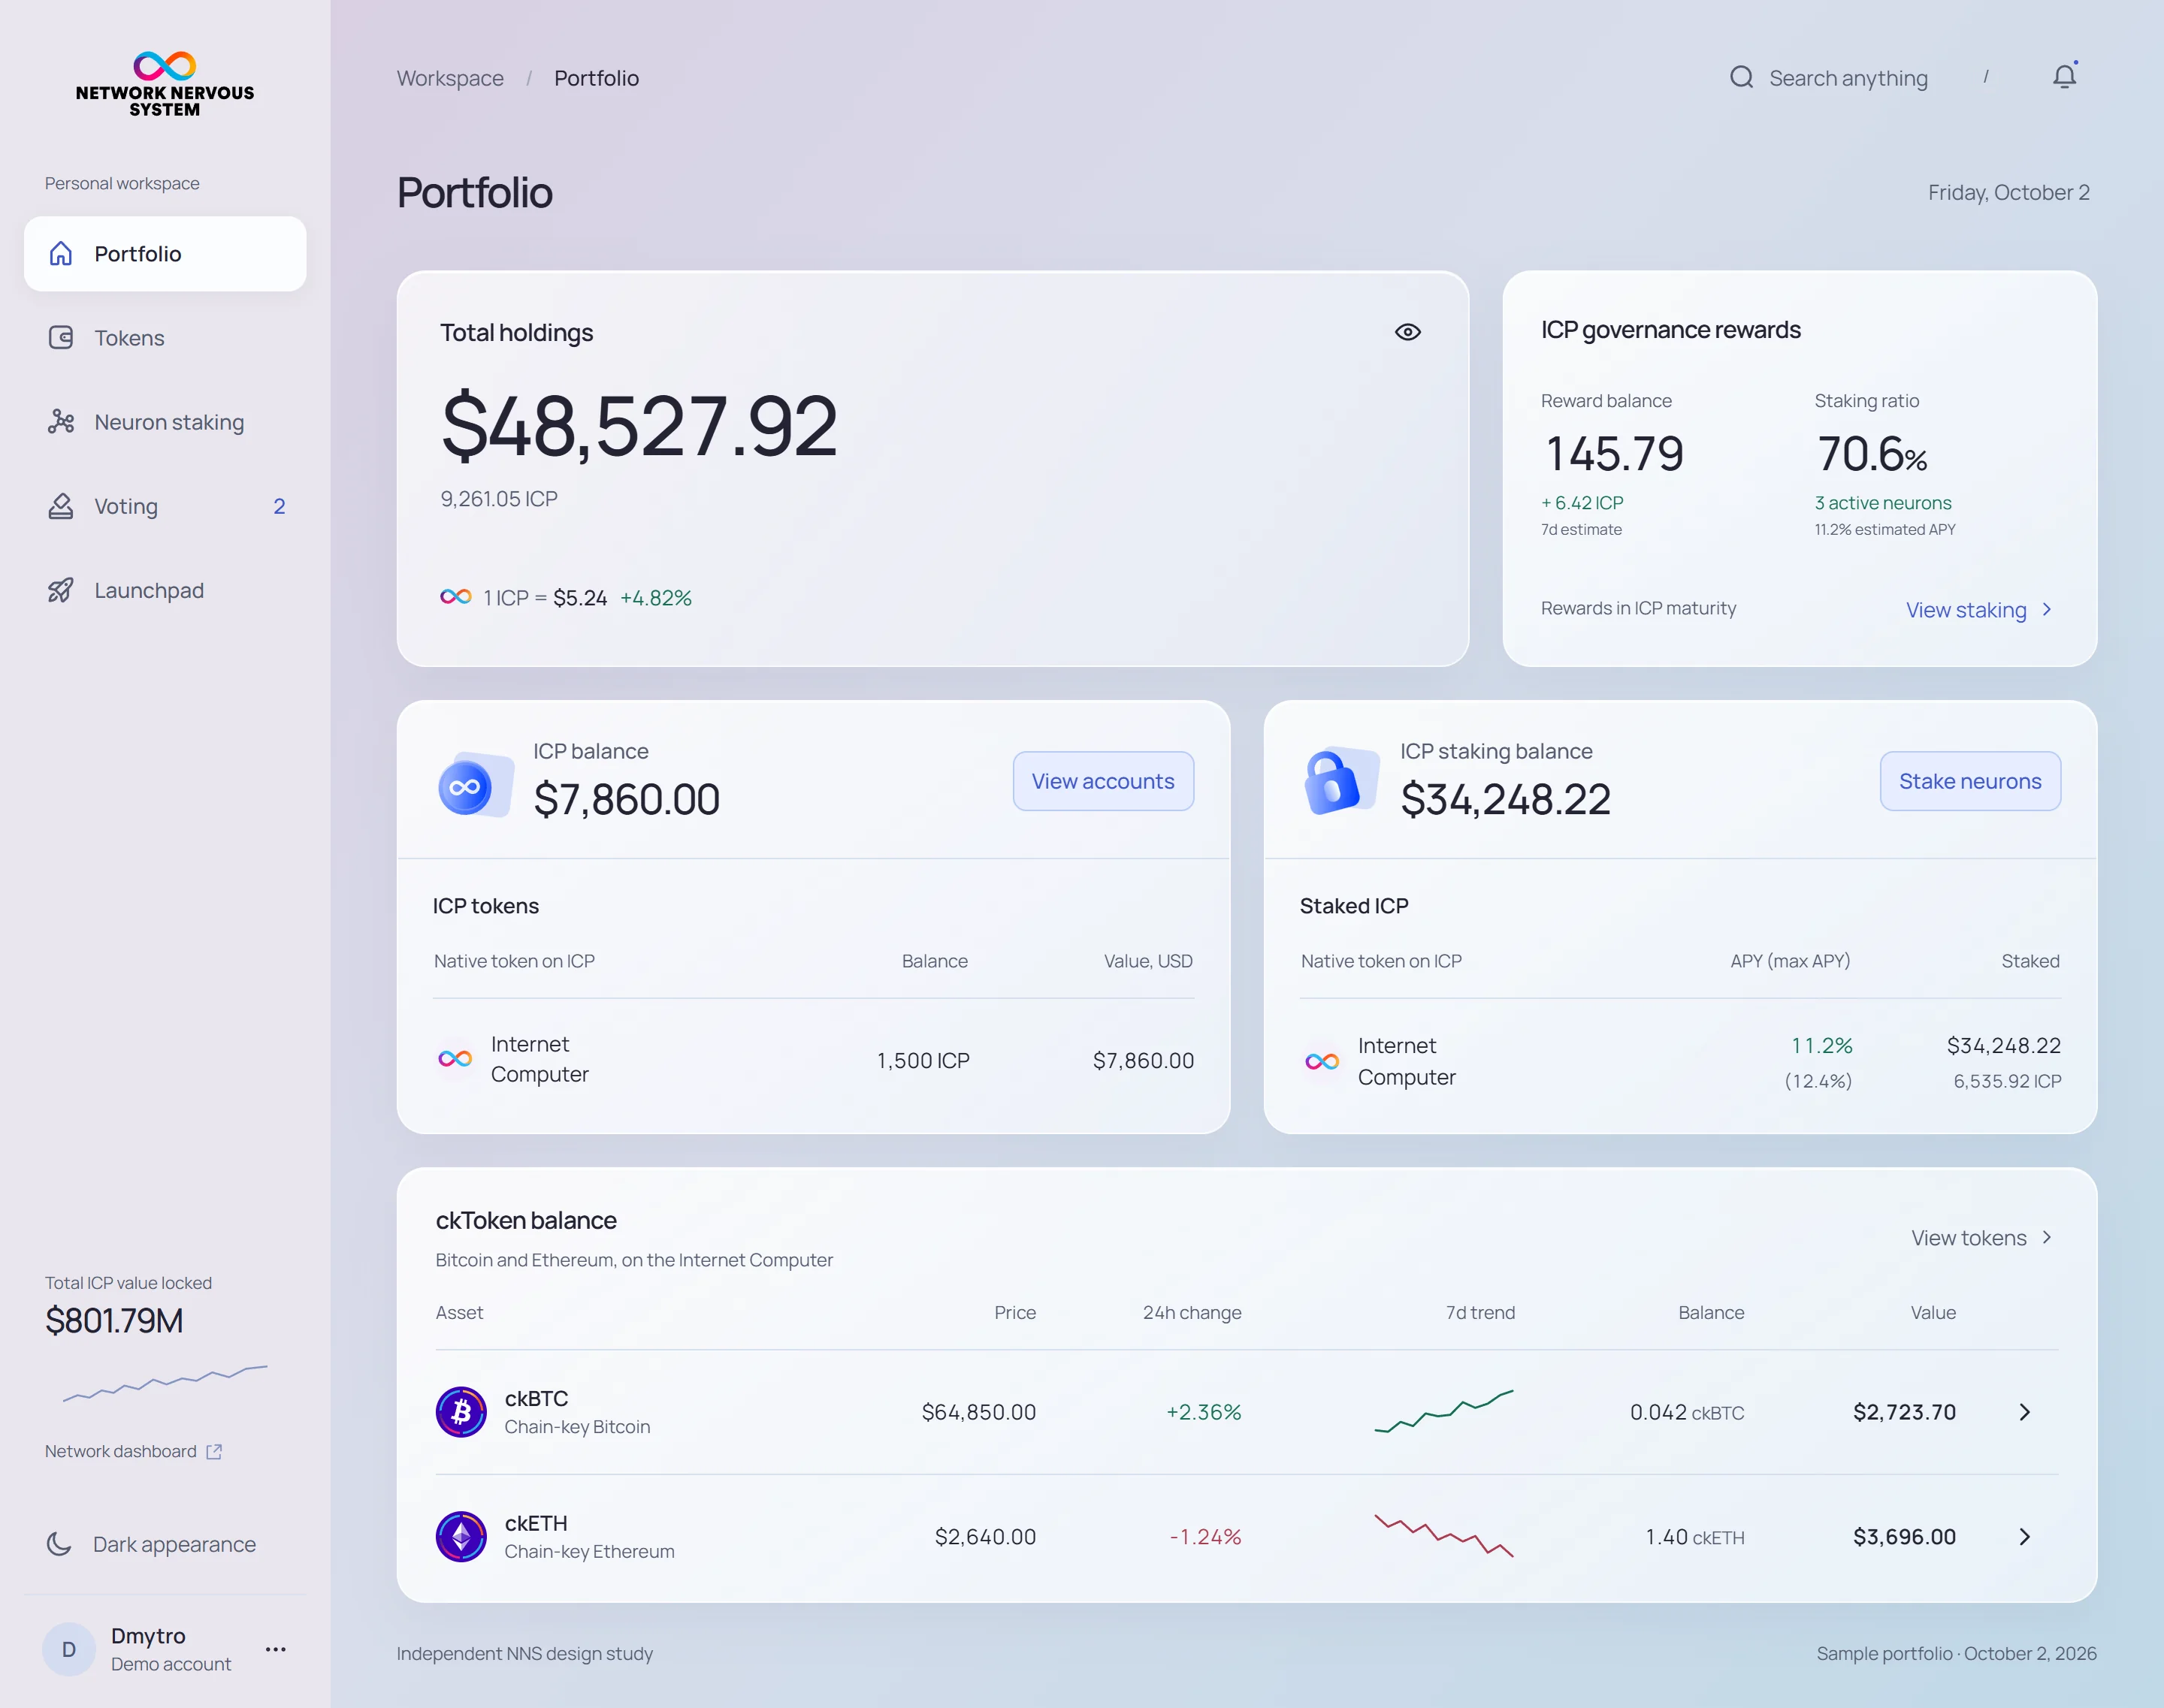Click the ckETH 7d trend sparkline
Image resolution: width=2164 pixels, height=1708 pixels.
pyautogui.click(x=1443, y=1535)
